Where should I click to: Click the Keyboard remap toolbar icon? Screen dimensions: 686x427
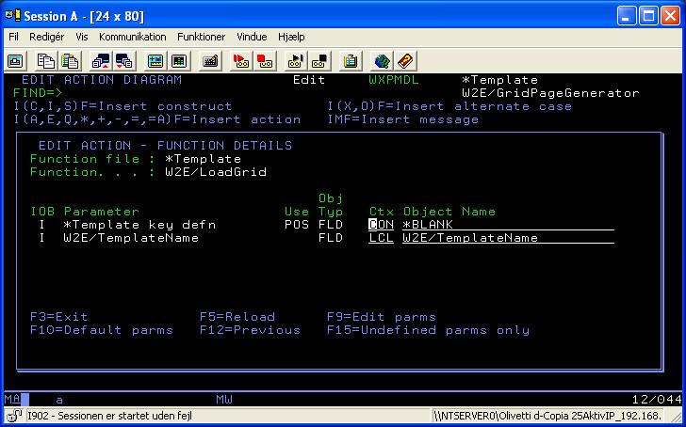(210, 61)
